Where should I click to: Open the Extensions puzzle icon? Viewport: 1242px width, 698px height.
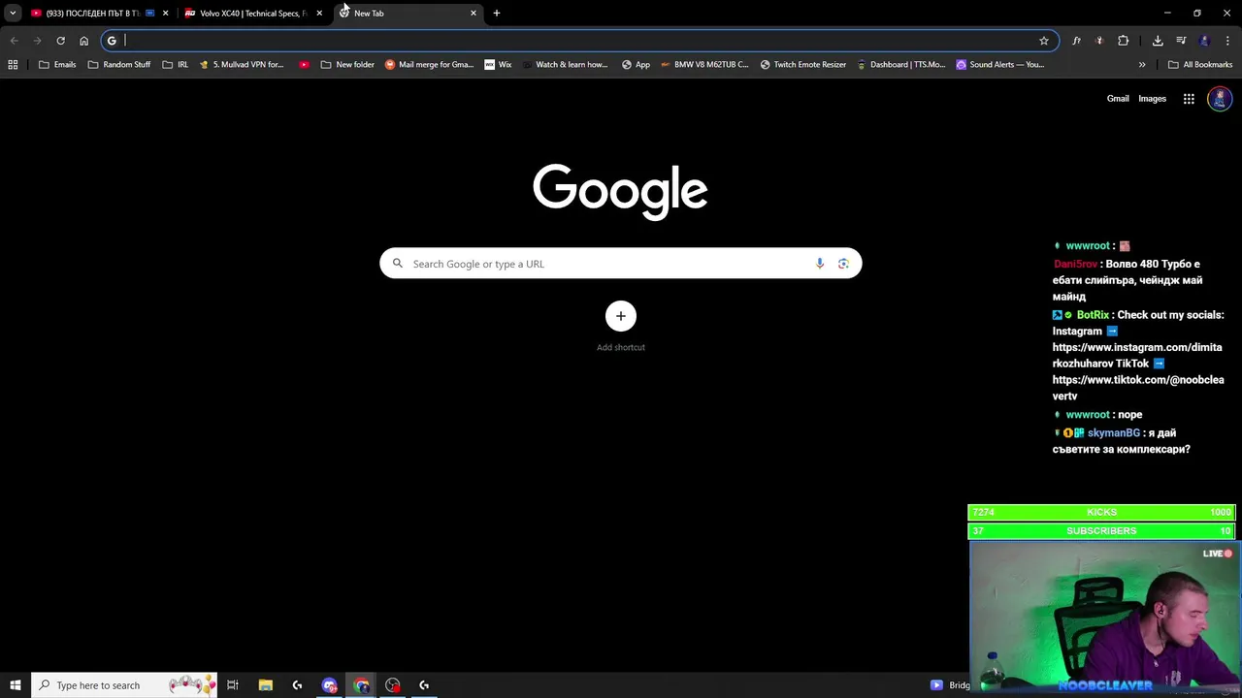1123,41
